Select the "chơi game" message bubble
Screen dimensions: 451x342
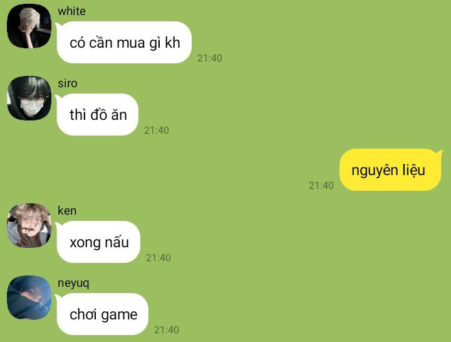click(102, 314)
